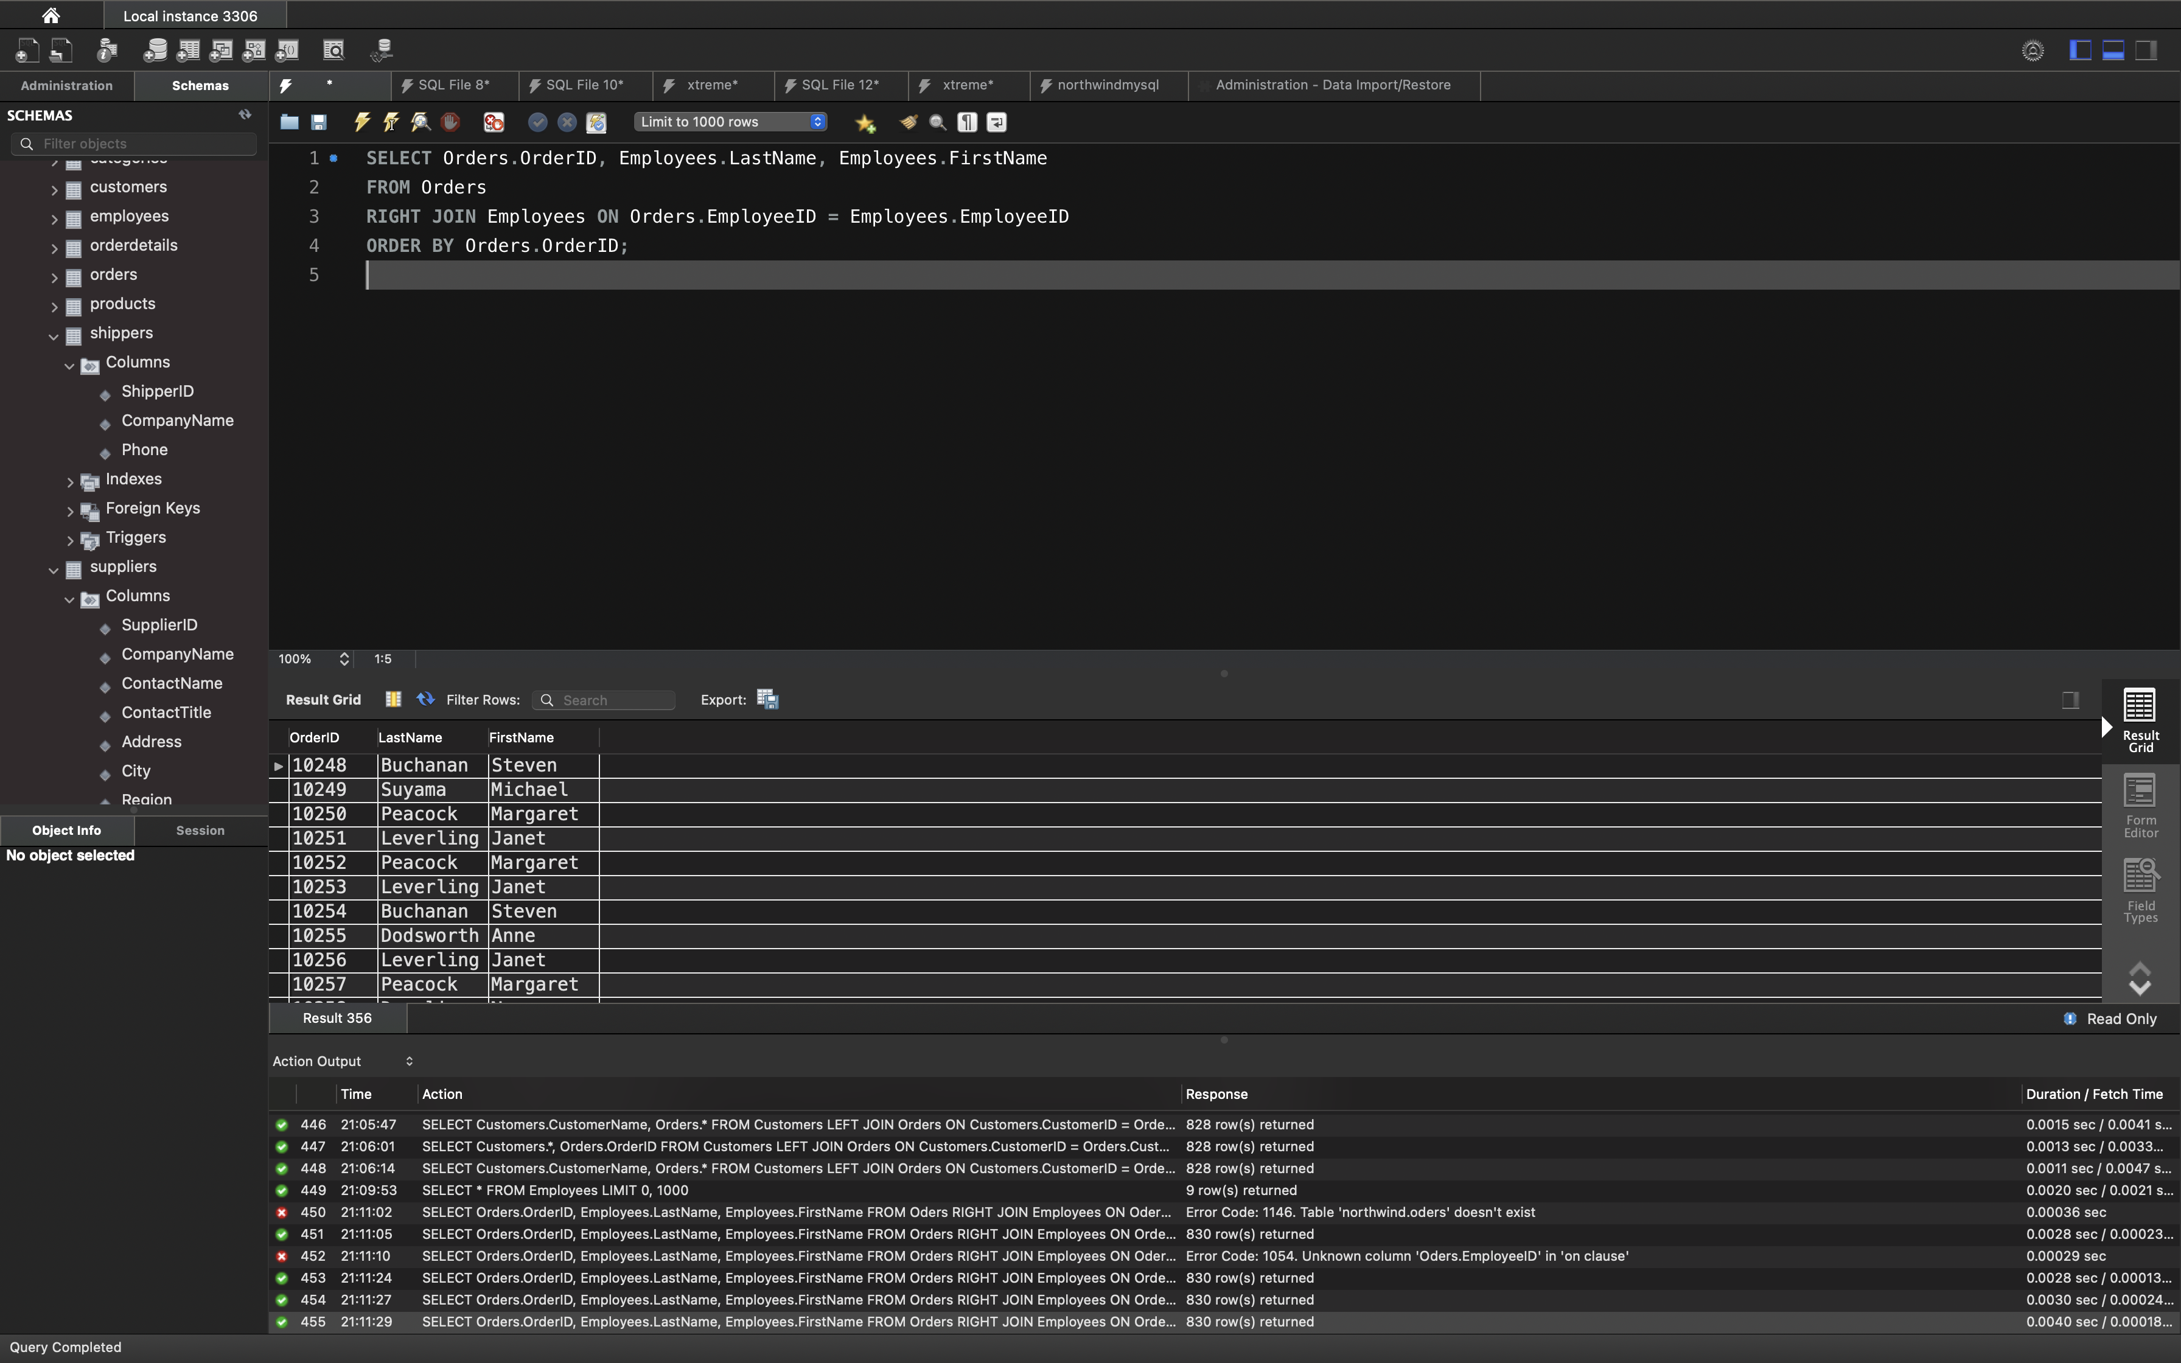Expand the customers table node
This screenshot has height=1363, width=2181.
[54, 189]
